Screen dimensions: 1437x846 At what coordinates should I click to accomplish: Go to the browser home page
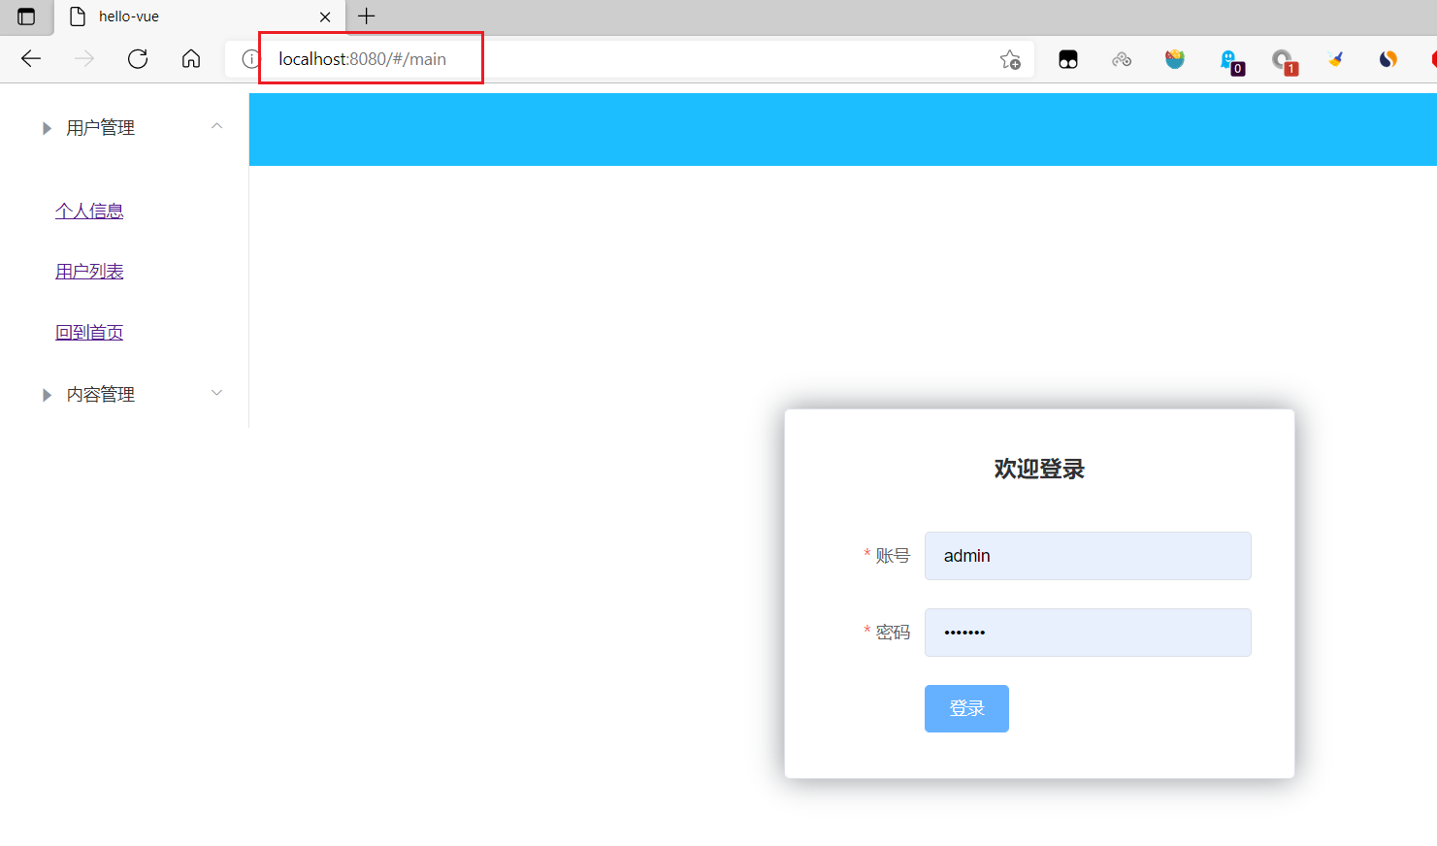click(x=191, y=59)
